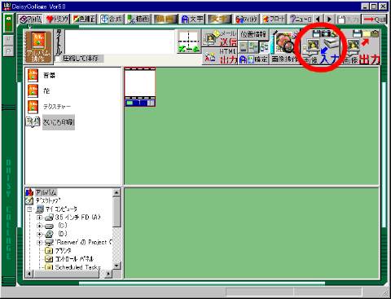Click the 画像入力 image input icon
Image resolution: width=391 pixels, height=299 pixels.
point(321,48)
